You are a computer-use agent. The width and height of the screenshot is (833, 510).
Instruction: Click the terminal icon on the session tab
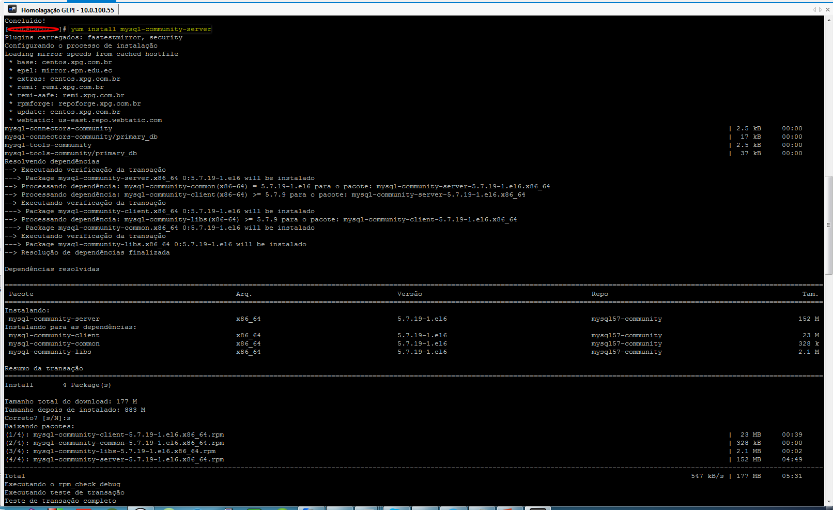pos(12,9)
